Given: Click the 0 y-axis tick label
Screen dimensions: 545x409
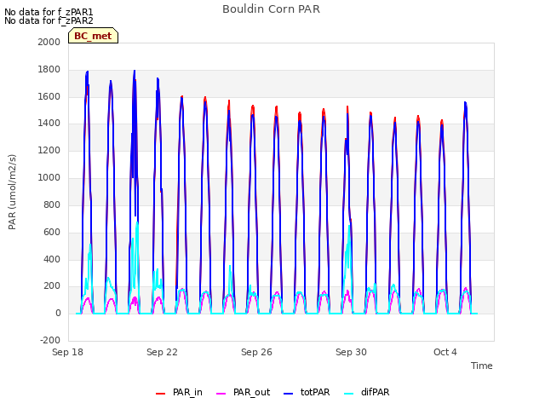Looking at the screenshot, I should point(58,314).
